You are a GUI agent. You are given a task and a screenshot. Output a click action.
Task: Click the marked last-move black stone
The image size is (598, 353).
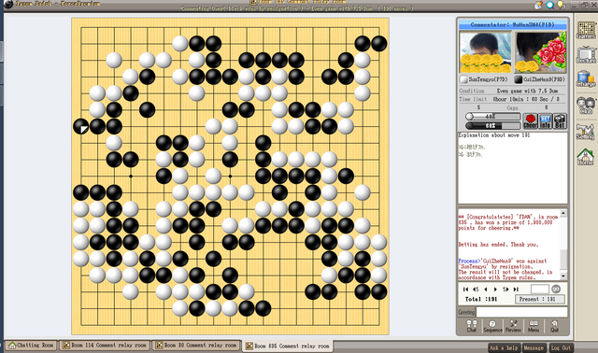pos(81,126)
